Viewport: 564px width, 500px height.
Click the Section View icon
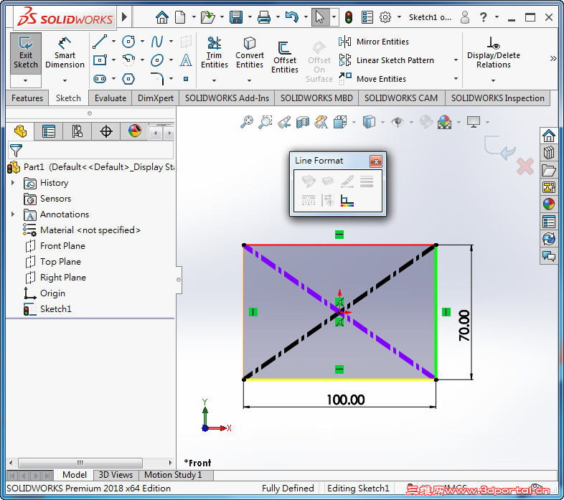(303, 122)
